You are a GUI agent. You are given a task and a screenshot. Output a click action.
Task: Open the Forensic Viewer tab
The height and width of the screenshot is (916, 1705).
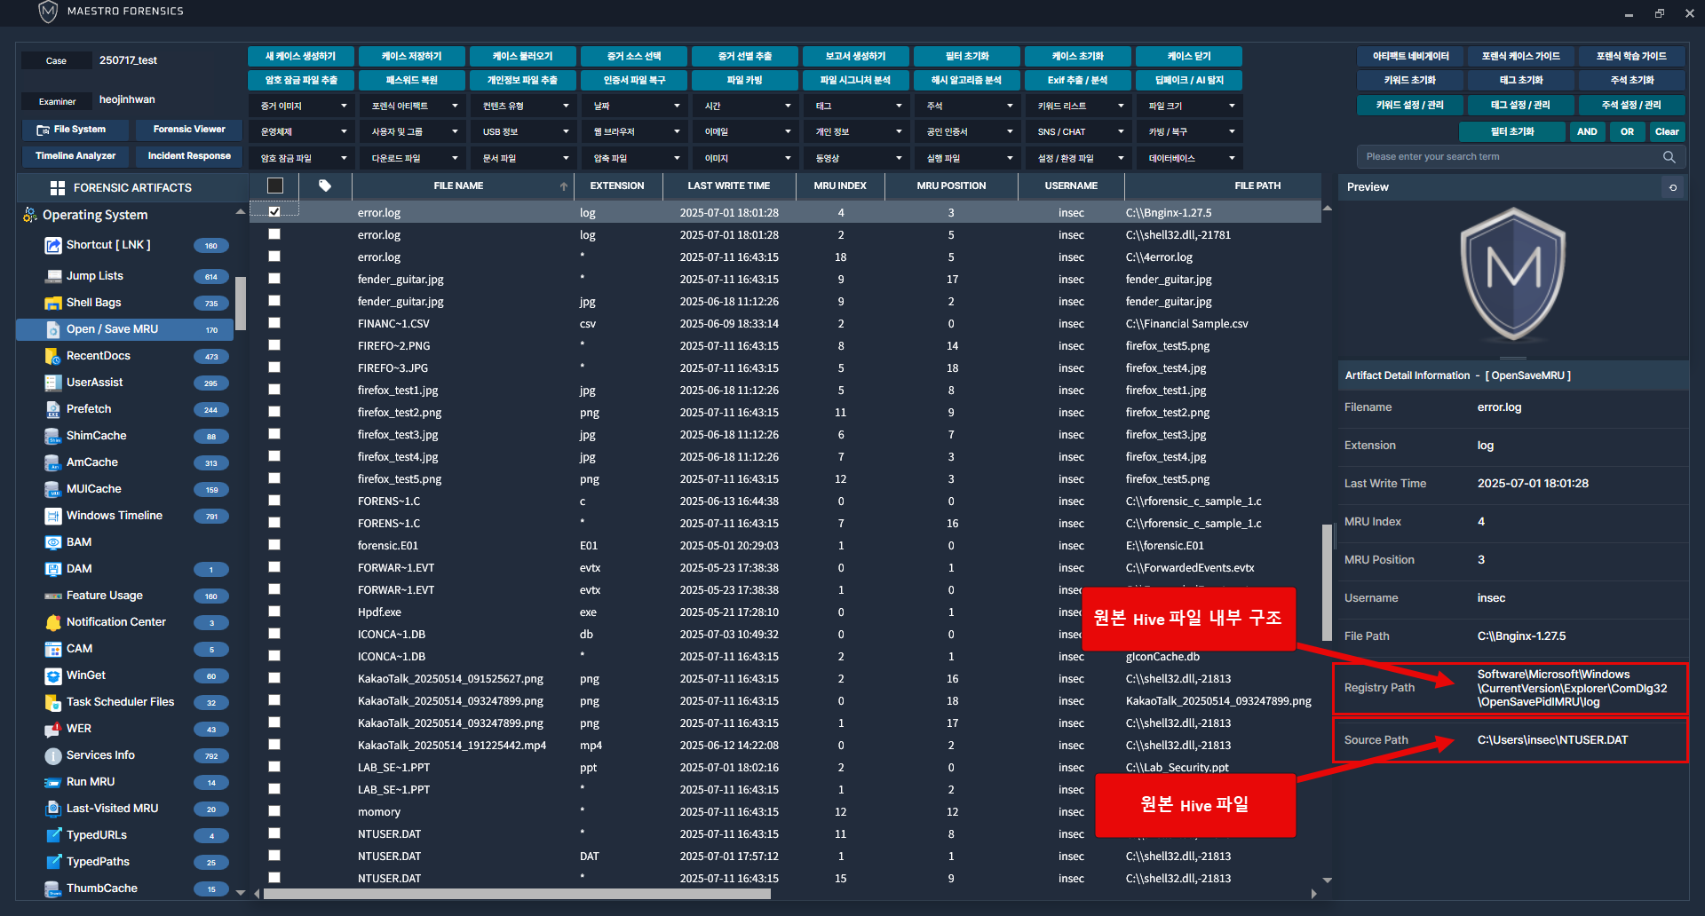tap(189, 130)
